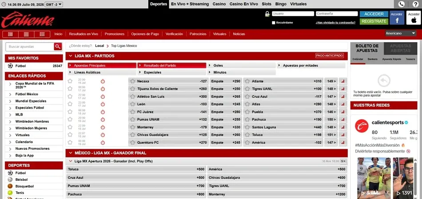This screenshot has height=199, width=422.
Task: Click the soccer ball icon in Mis Favoritos
Action: tap(11, 66)
